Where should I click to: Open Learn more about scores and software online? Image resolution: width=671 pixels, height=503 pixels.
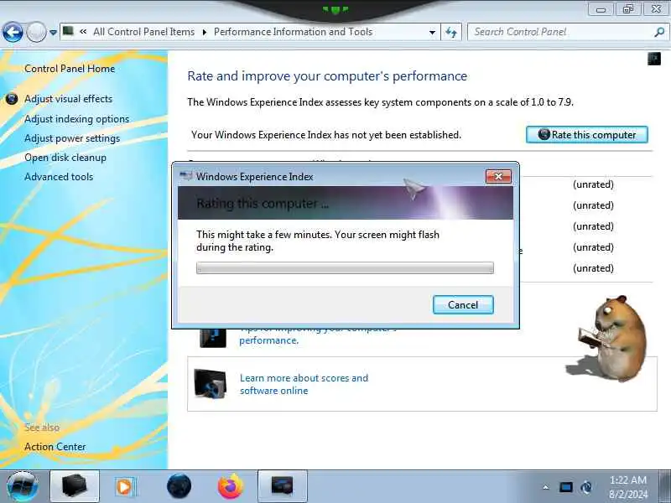pos(304,384)
